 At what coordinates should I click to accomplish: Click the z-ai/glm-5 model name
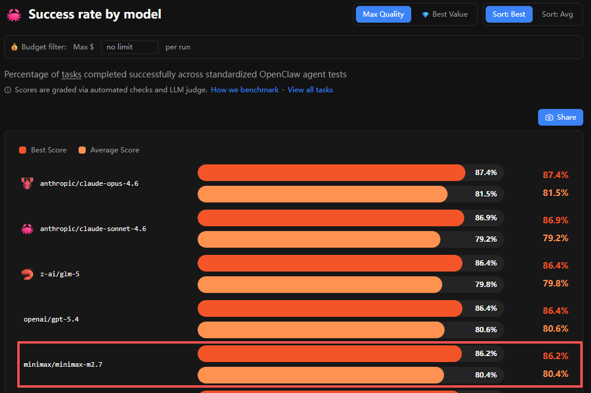coord(60,274)
